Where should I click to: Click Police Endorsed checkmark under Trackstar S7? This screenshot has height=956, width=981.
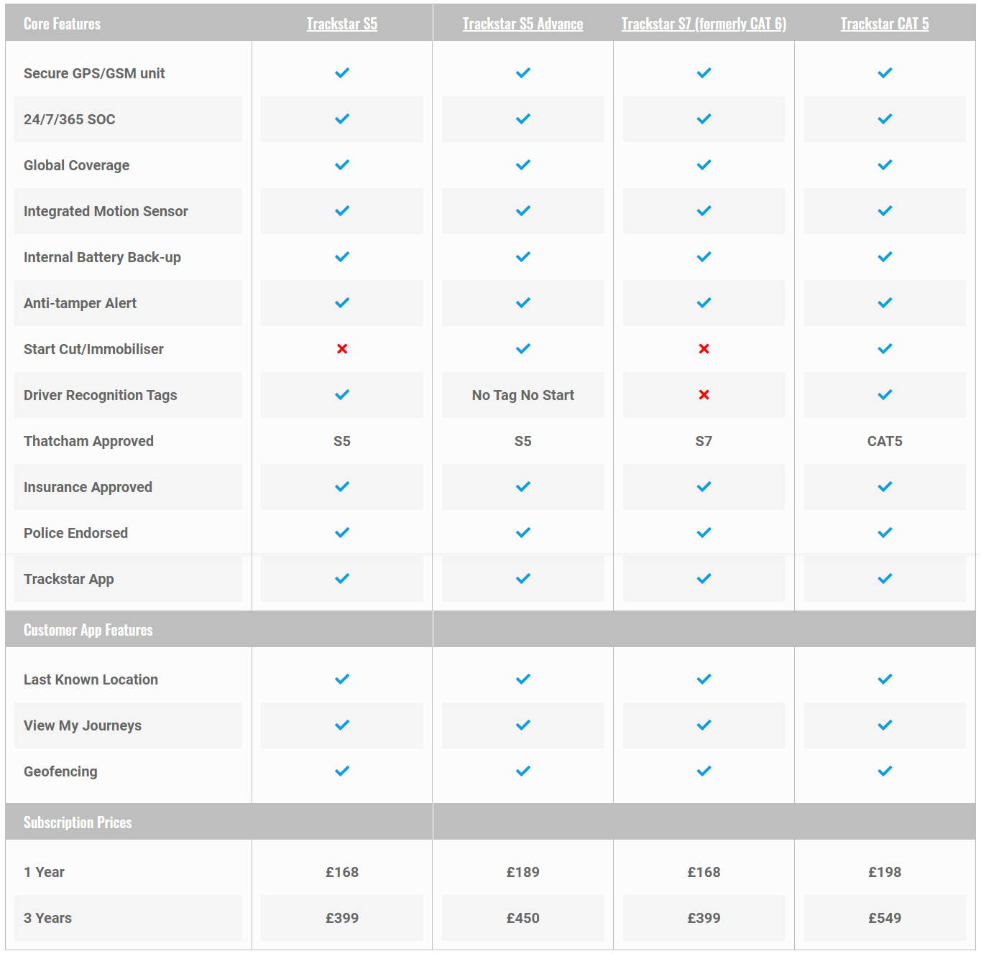point(704,533)
